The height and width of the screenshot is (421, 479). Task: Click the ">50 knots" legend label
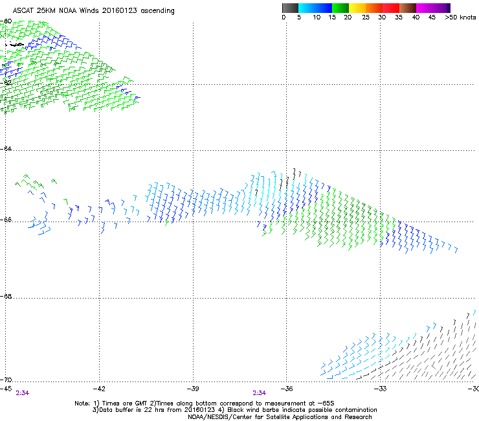pos(460,17)
